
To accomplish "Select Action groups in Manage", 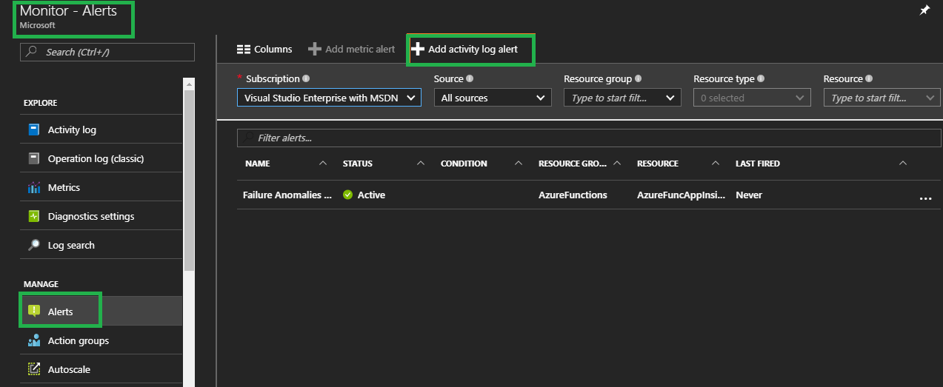I will click(101, 340).
